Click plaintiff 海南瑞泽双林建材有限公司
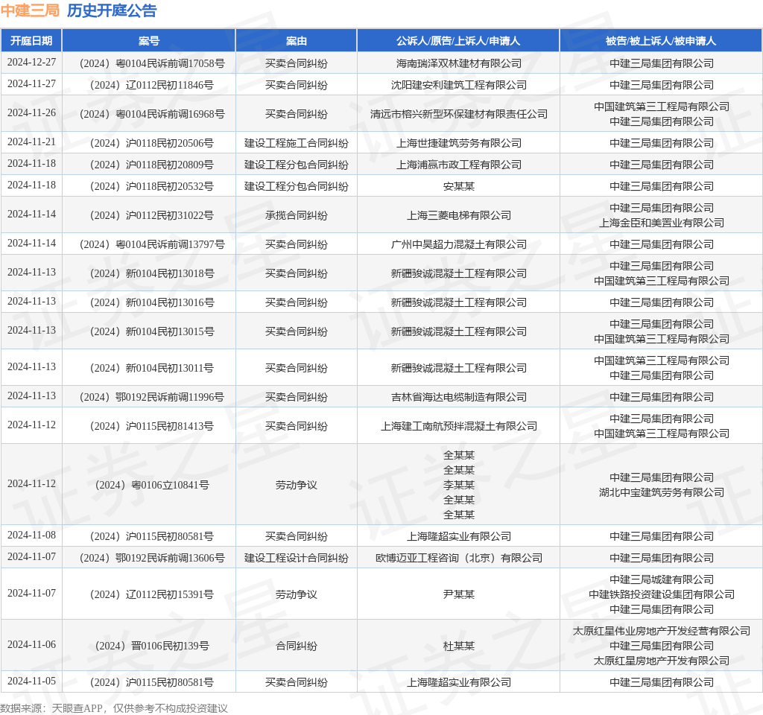763x715 pixels. click(458, 63)
